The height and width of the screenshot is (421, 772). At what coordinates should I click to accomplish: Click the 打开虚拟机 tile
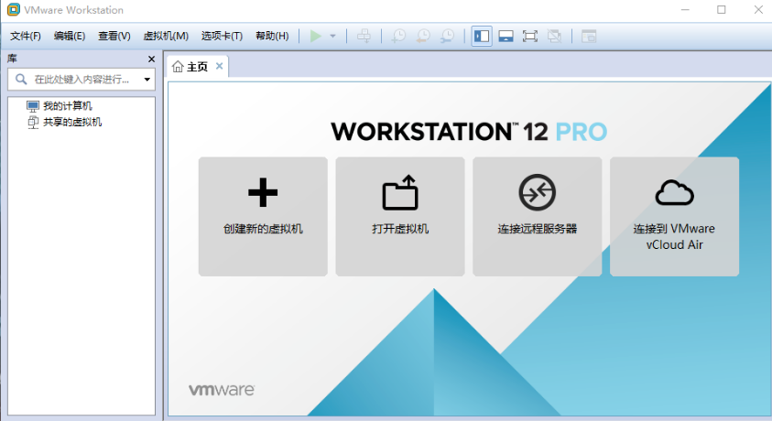click(400, 216)
